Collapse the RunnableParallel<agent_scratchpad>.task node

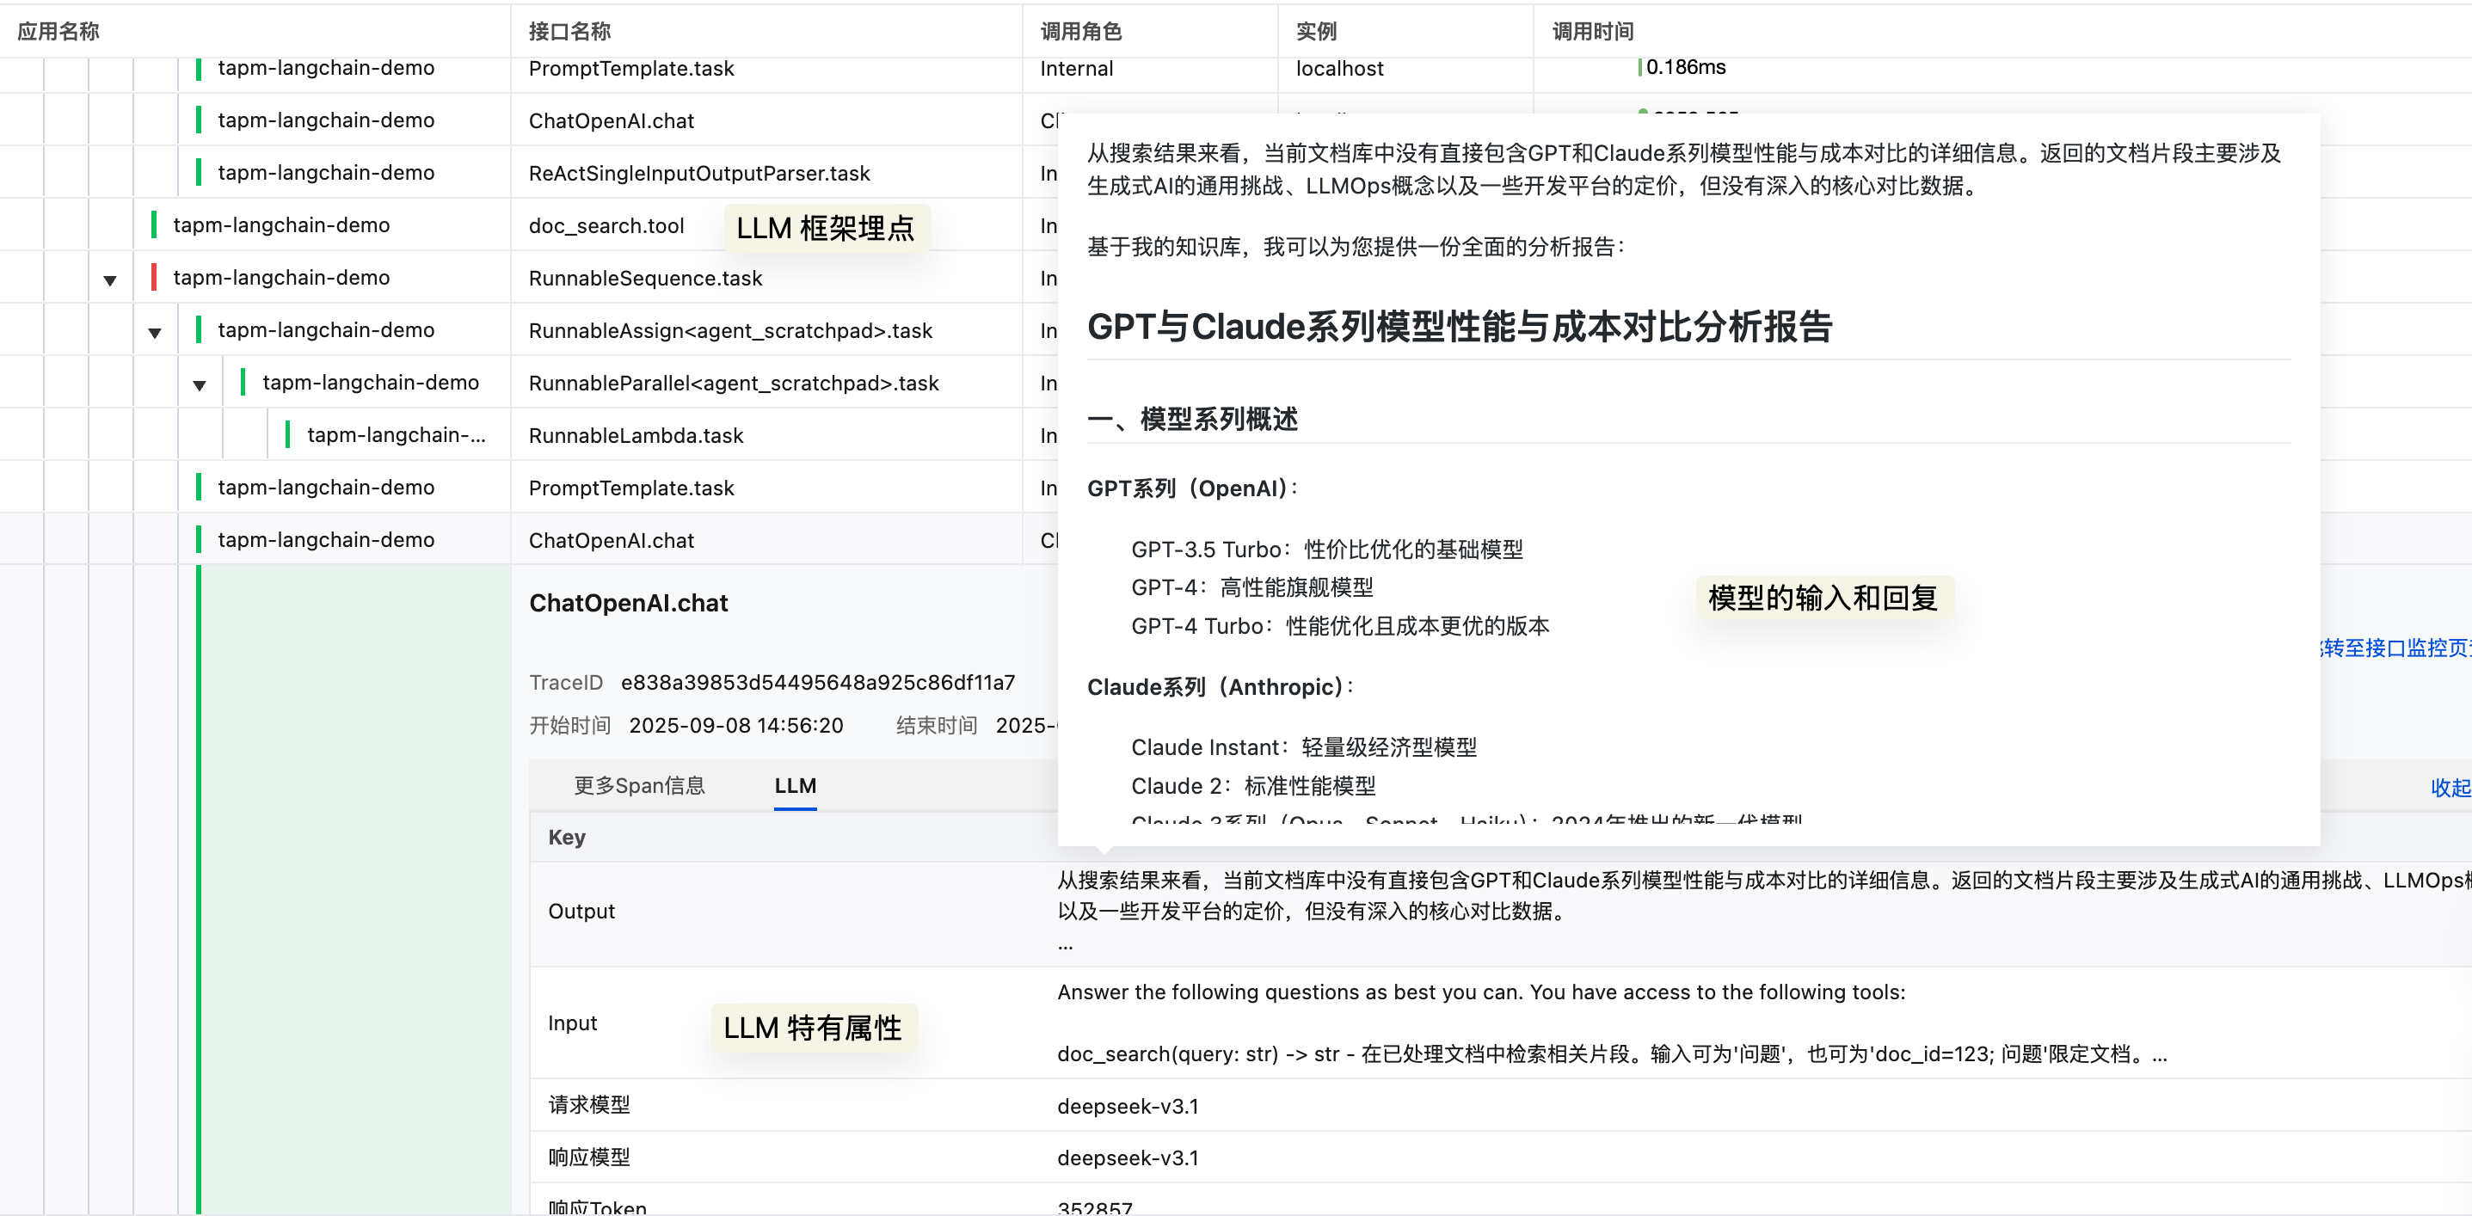coord(200,385)
